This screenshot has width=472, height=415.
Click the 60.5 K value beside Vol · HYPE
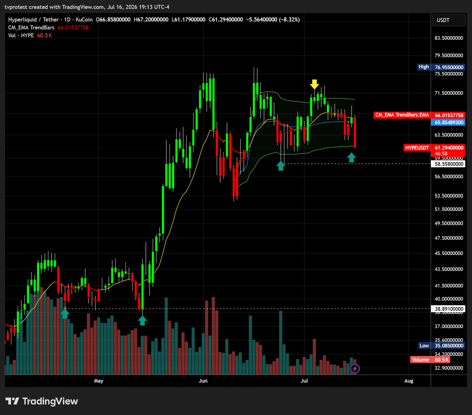pos(44,35)
